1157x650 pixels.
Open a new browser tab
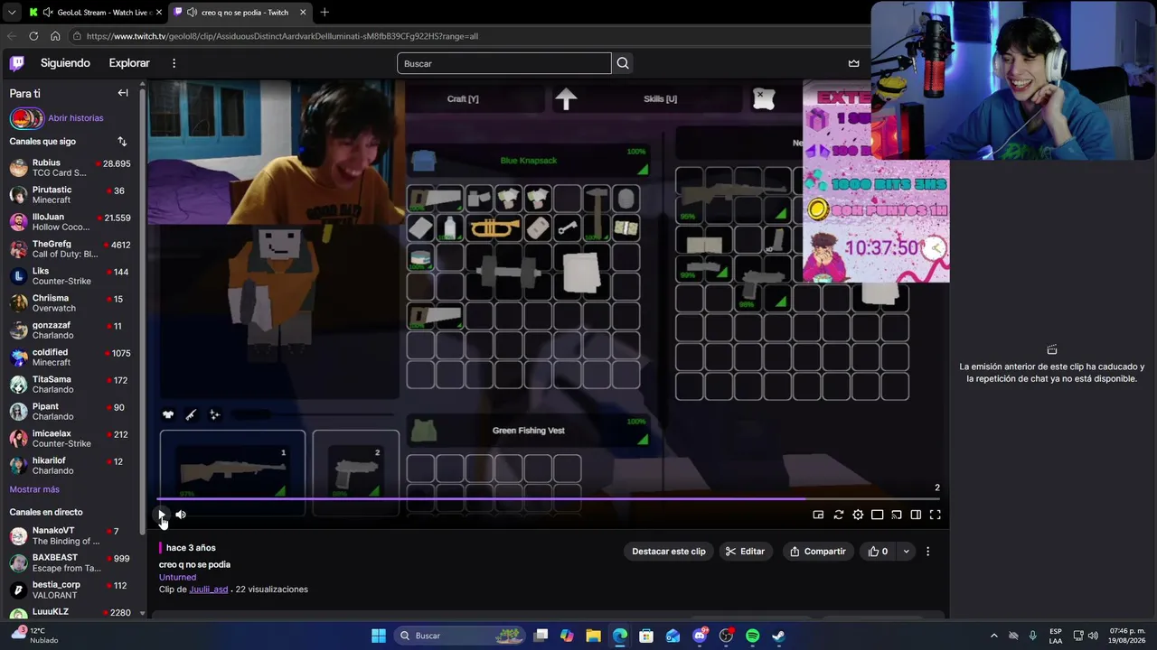pos(325,13)
